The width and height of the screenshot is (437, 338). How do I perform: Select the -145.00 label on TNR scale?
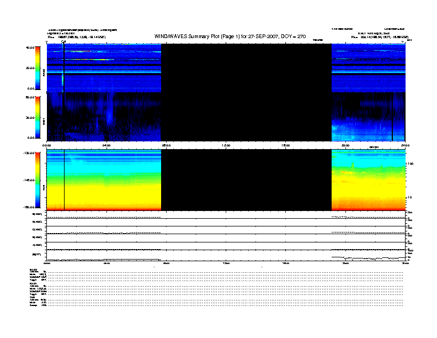[29, 180]
